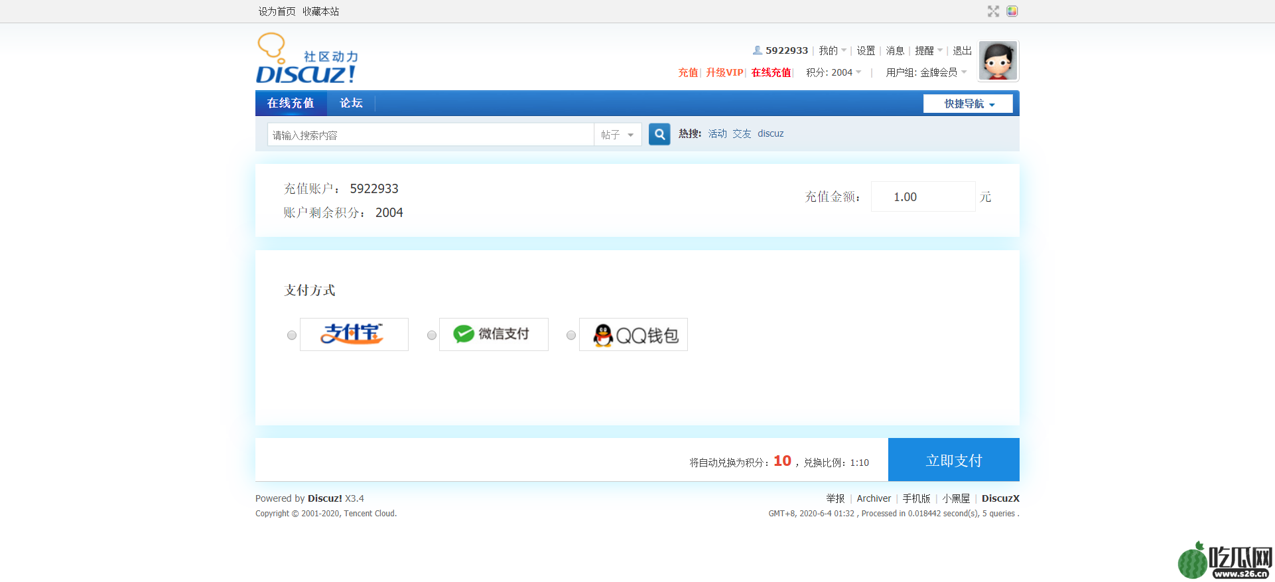
Task: Click the Discuz! link in Powered by
Action: [x=325, y=498]
